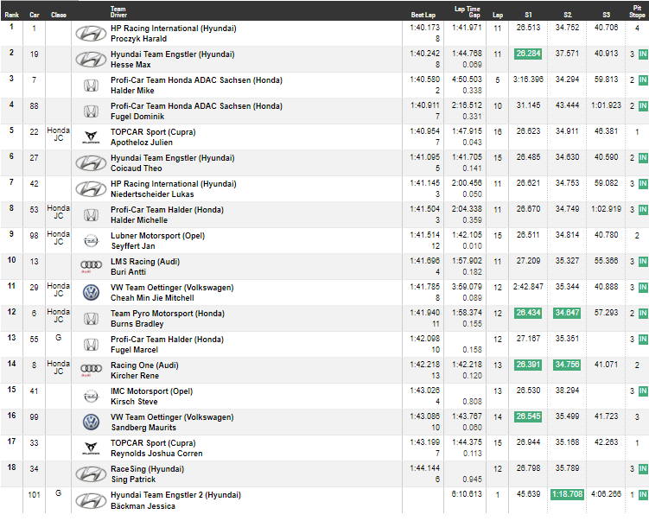Click the Pit Stops column header
Screen dimensions: 649x521
[637, 11]
